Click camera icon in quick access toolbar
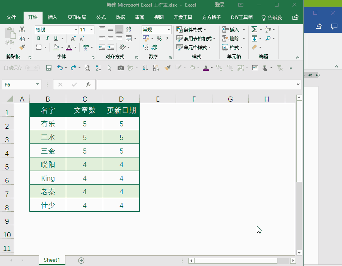This screenshot has height=266, width=342. (120, 68)
